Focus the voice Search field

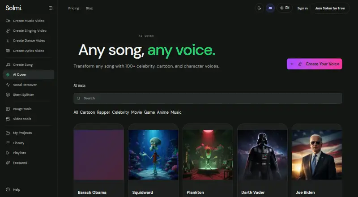[x=208, y=98]
